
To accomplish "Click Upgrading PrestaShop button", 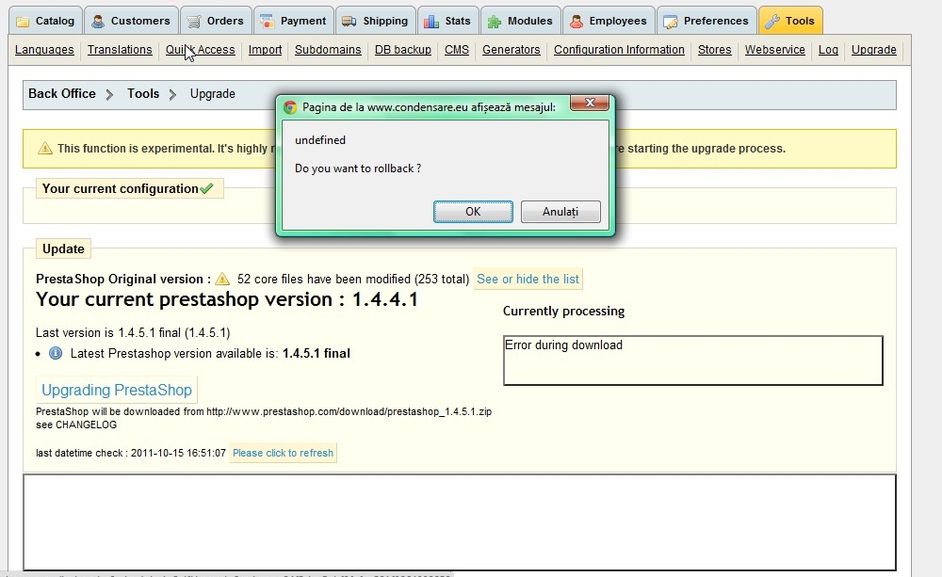I will 117,390.
